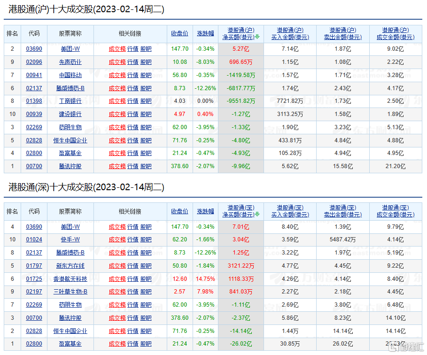This screenshot has width=427, height=355.
Task: Open 中国移动 stock name link
Action: (70, 75)
